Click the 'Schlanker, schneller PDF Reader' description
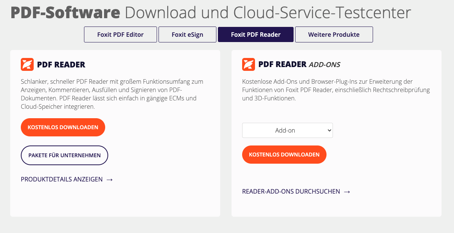Viewport: 454px width, 233px height. tap(112, 94)
